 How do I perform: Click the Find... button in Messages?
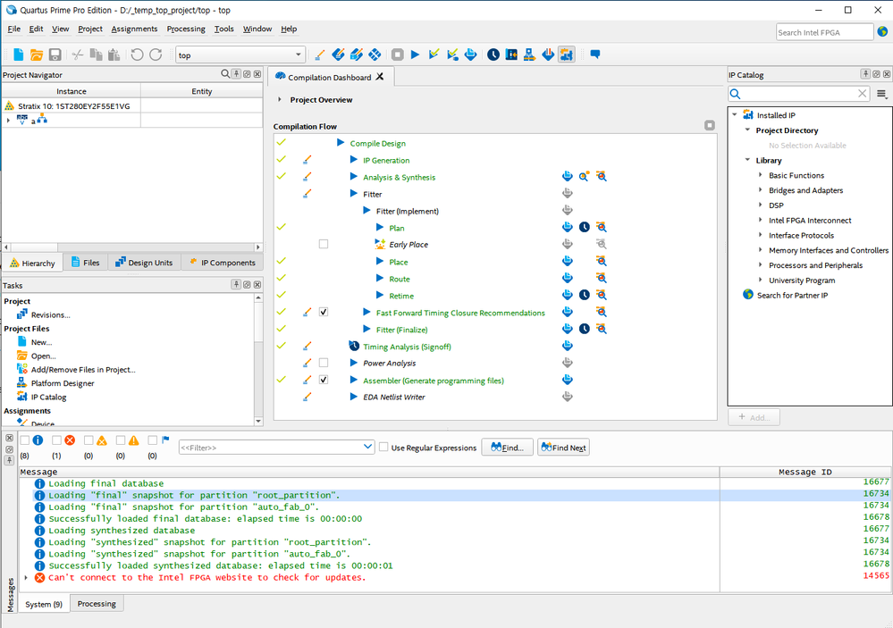coord(507,448)
